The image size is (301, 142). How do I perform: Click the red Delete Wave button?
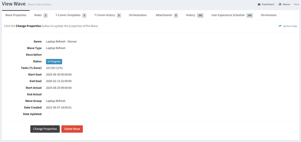coord(72,129)
